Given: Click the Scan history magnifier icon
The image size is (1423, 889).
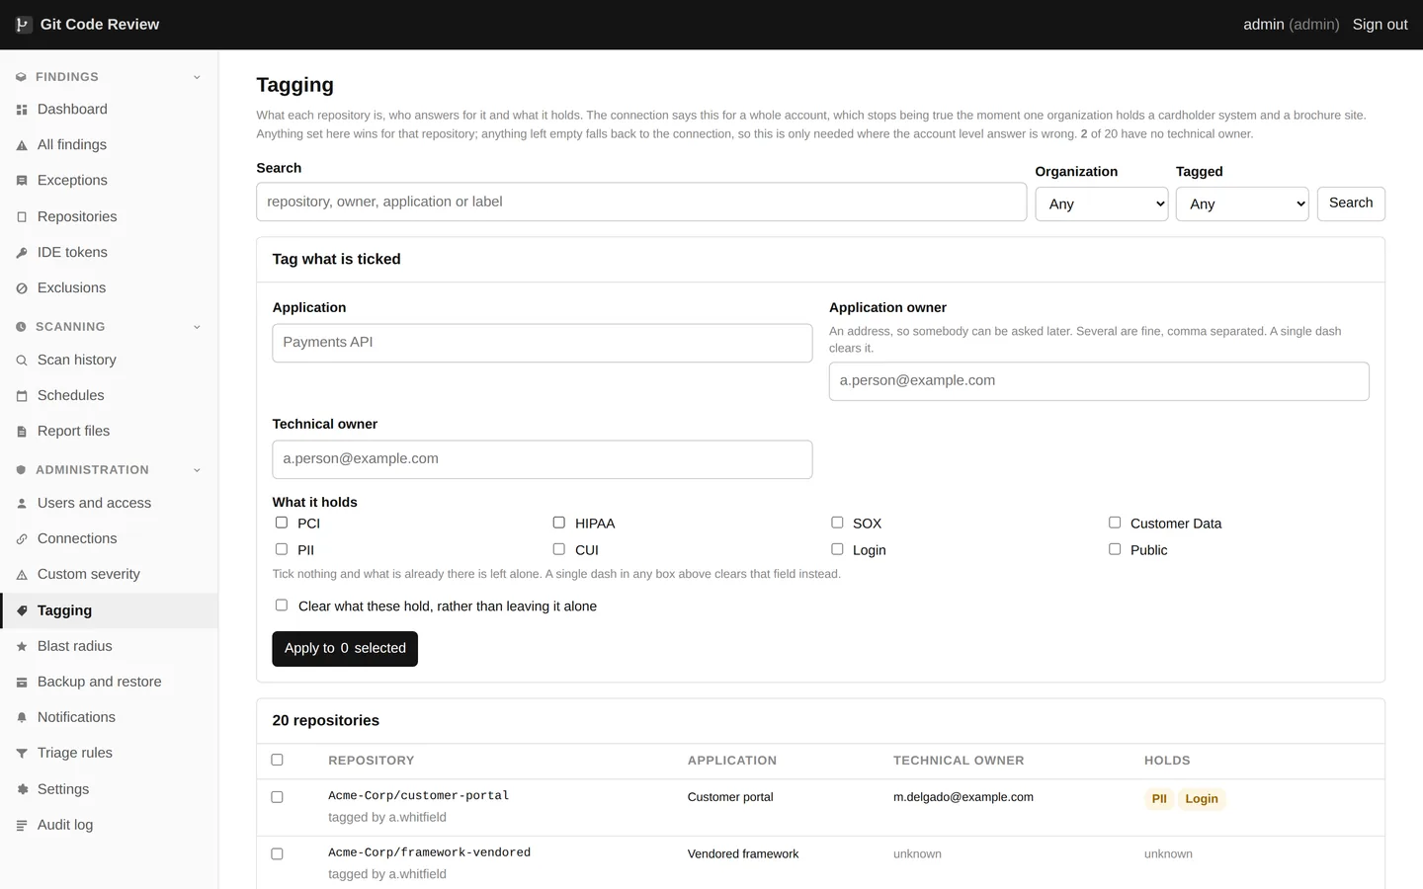Looking at the screenshot, I should tap(22, 361).
